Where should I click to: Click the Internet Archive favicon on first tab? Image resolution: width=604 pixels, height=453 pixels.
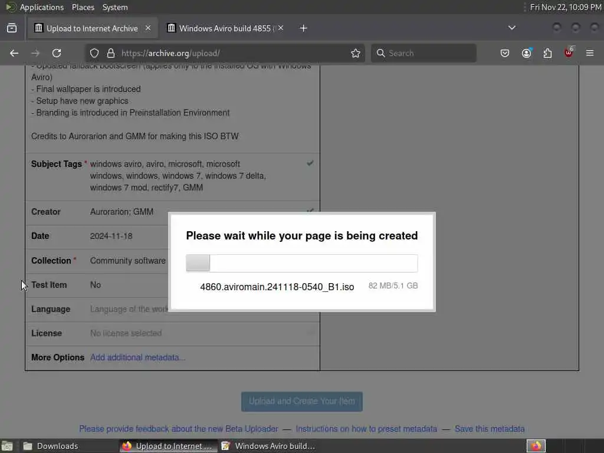(38, 28)
